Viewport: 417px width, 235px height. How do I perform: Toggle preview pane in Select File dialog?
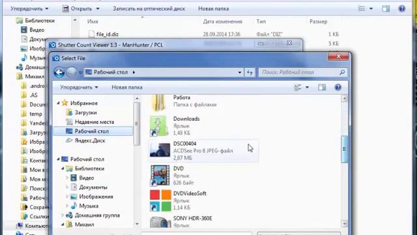tap(322, 87)
